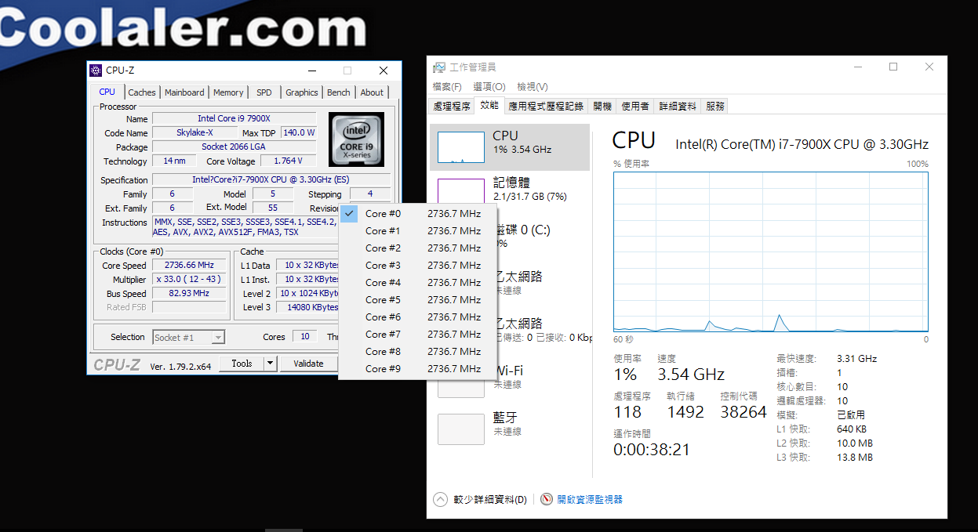Open Resource Monitor icon link
Screen dimensions: 978x532
pyautogui.click(x=547, y=499)
